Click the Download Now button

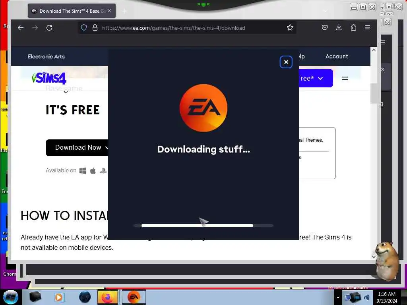tap(77, 148)
